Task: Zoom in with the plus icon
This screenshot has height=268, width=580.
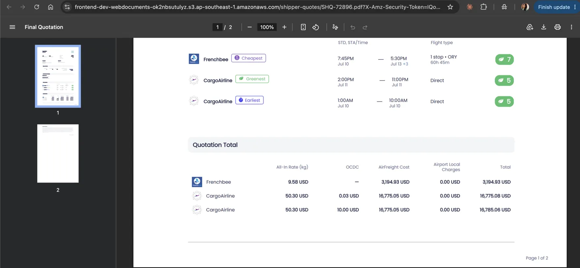Action: pyautogui.click(x=284, y=27)
